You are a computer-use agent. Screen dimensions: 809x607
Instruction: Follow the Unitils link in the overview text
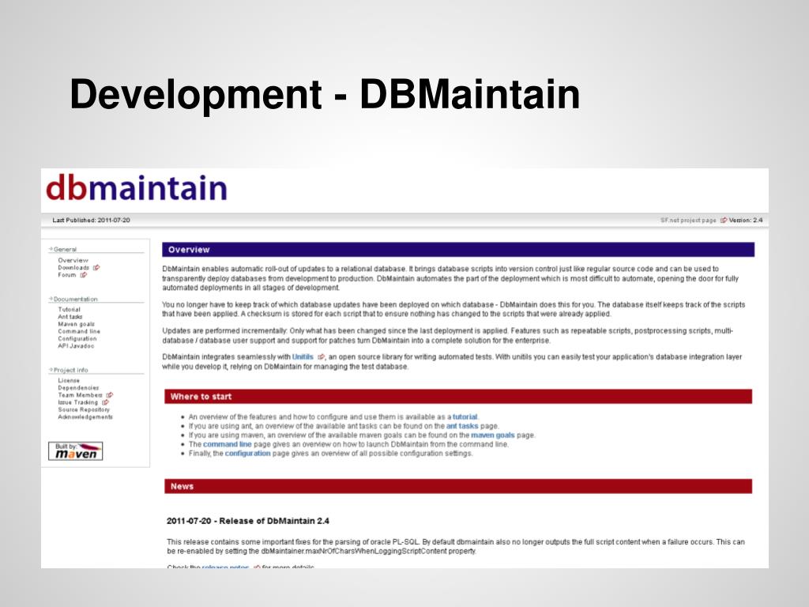pyautogui.click(x=303, y=356)
